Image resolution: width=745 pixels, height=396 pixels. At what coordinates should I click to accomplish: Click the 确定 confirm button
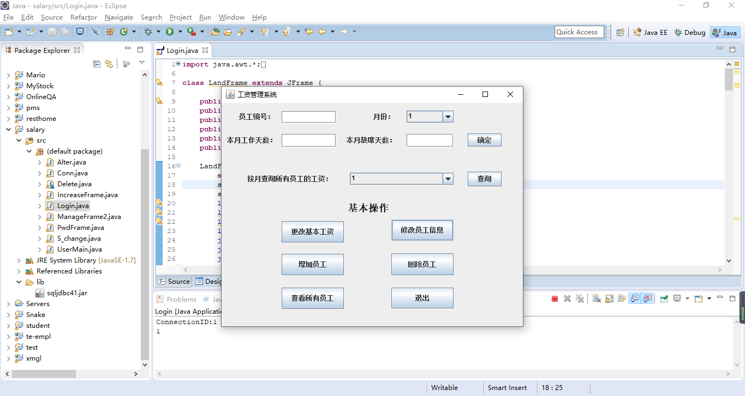click(x=484, y=140)
